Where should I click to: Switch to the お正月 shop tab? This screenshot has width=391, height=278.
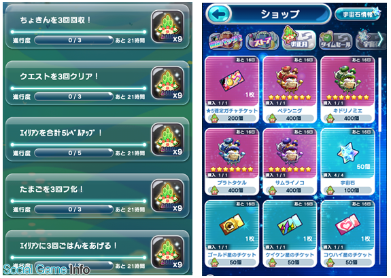[299, 39]
